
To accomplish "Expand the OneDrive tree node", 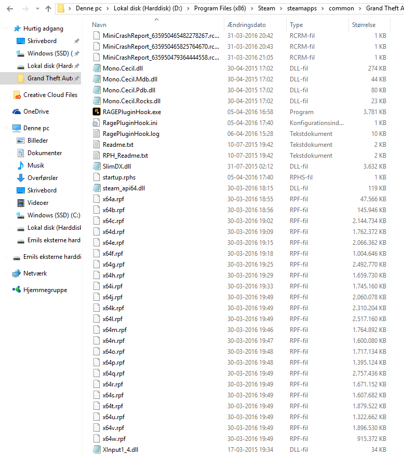I will coord(6,112).
